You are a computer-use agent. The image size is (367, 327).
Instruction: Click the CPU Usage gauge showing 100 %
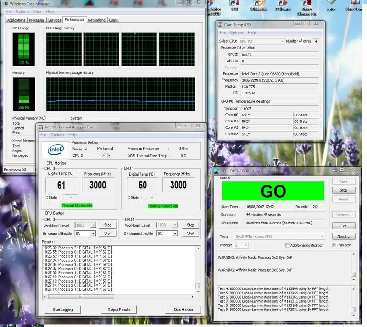(x=24, y=49)
